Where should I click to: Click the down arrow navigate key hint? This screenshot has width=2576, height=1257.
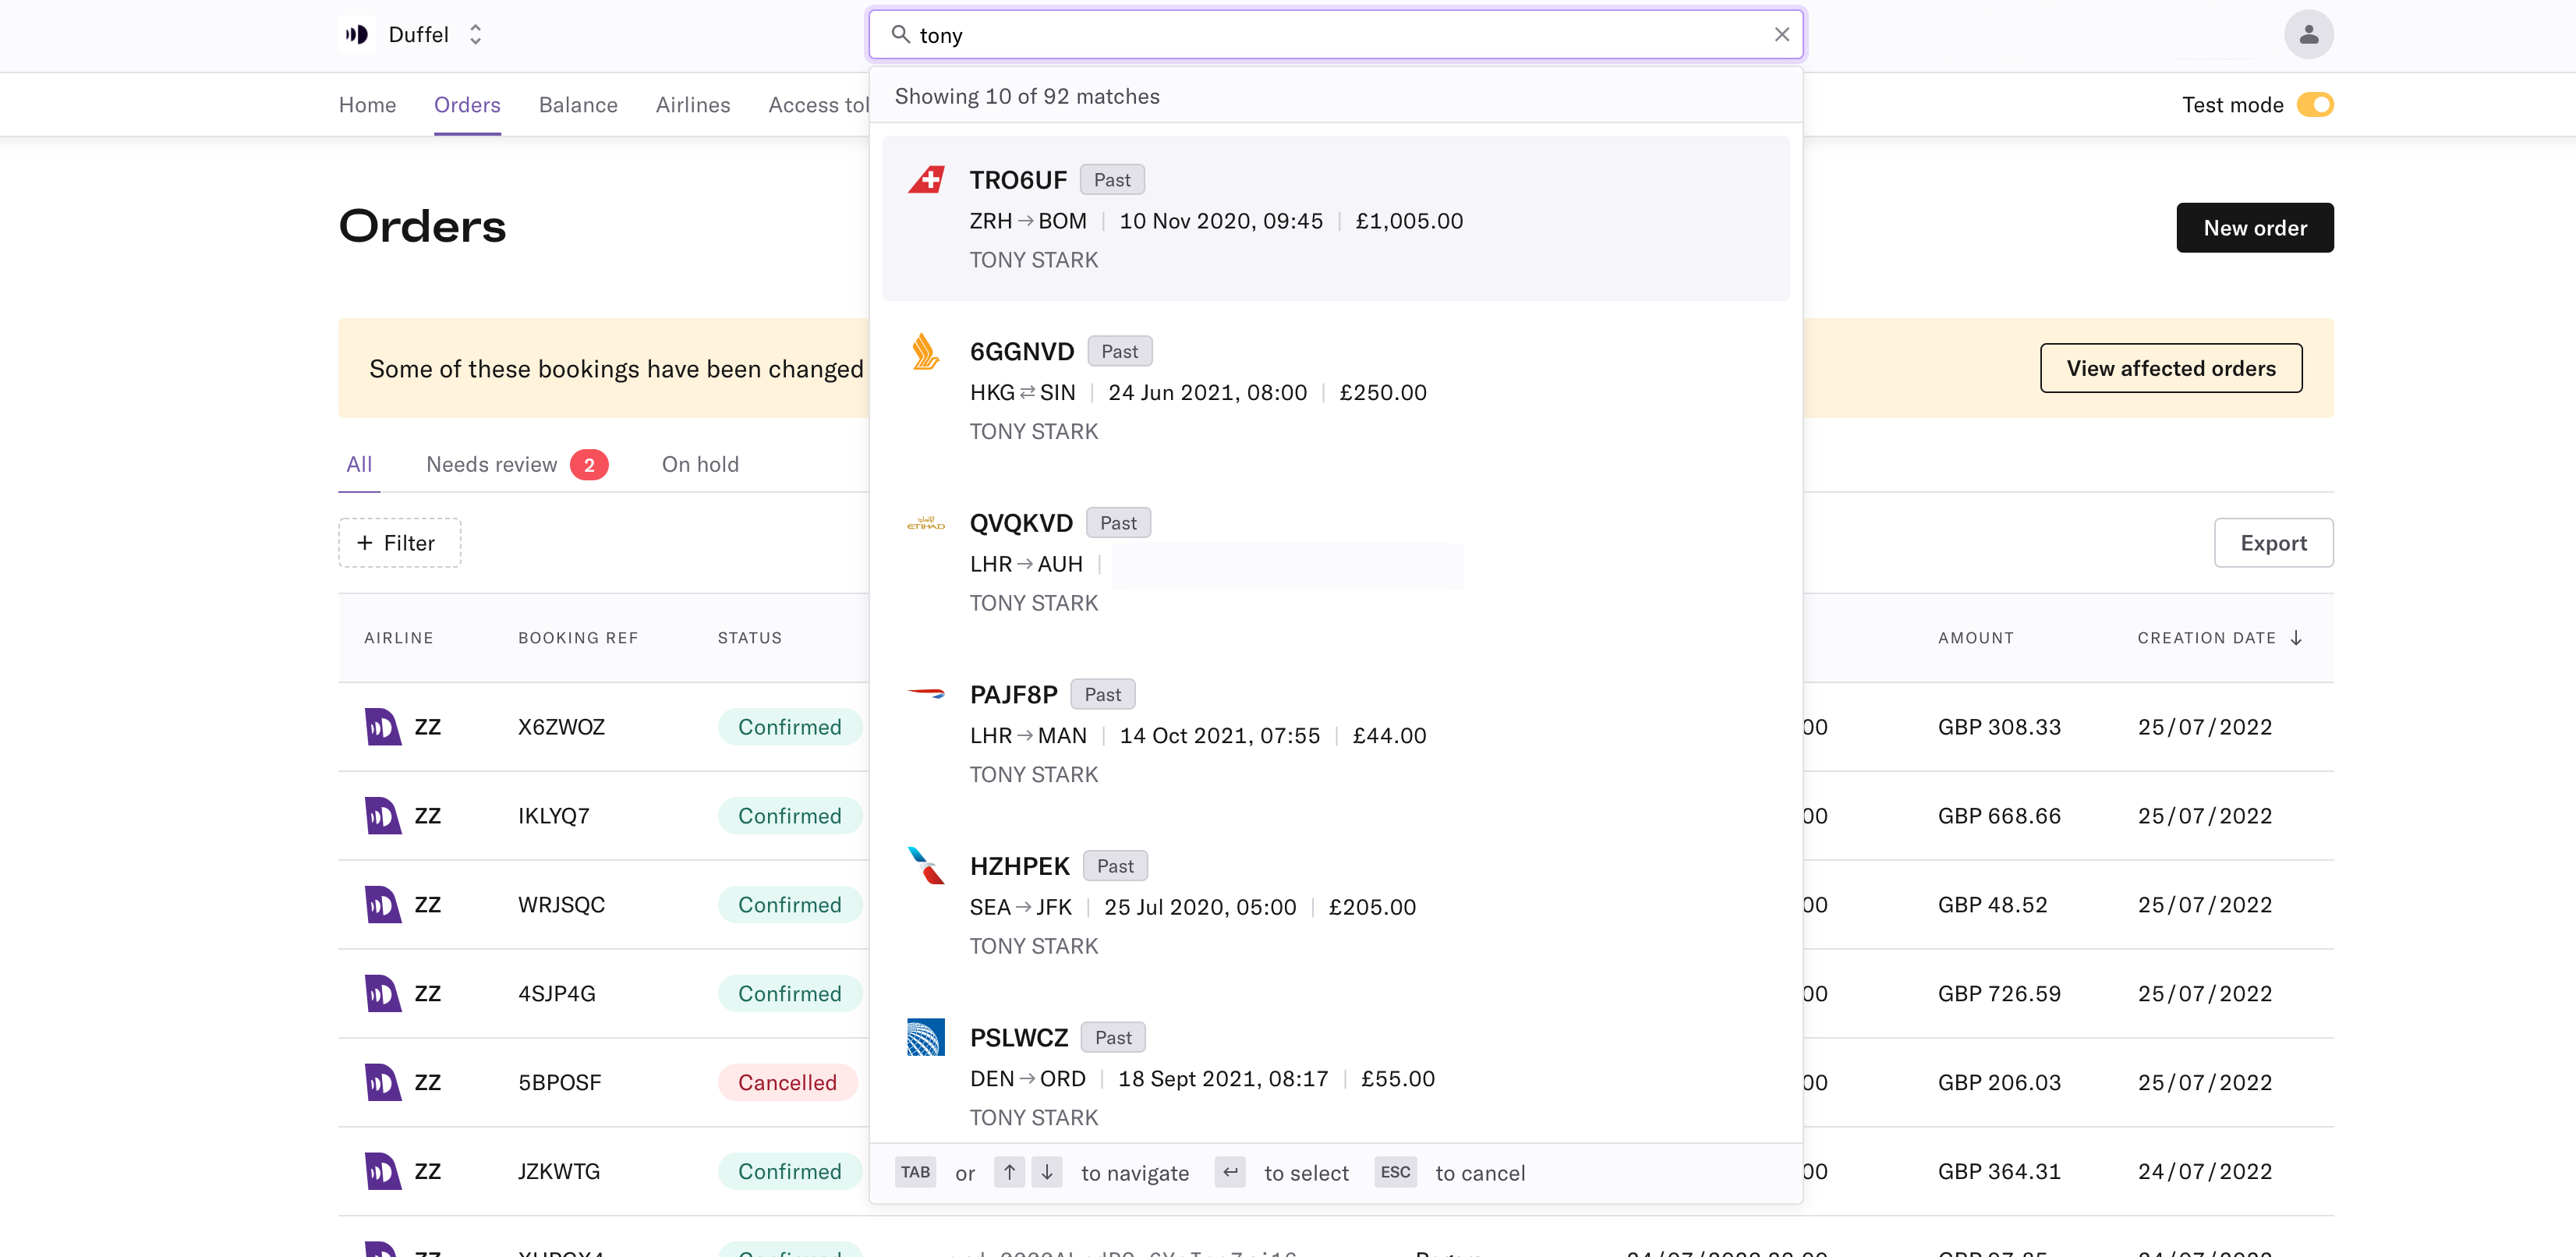(1047, 1173)
